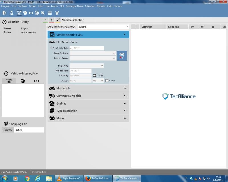Click the Output value input field
This screenshot has width=228, height=182.
click(81, 80)
